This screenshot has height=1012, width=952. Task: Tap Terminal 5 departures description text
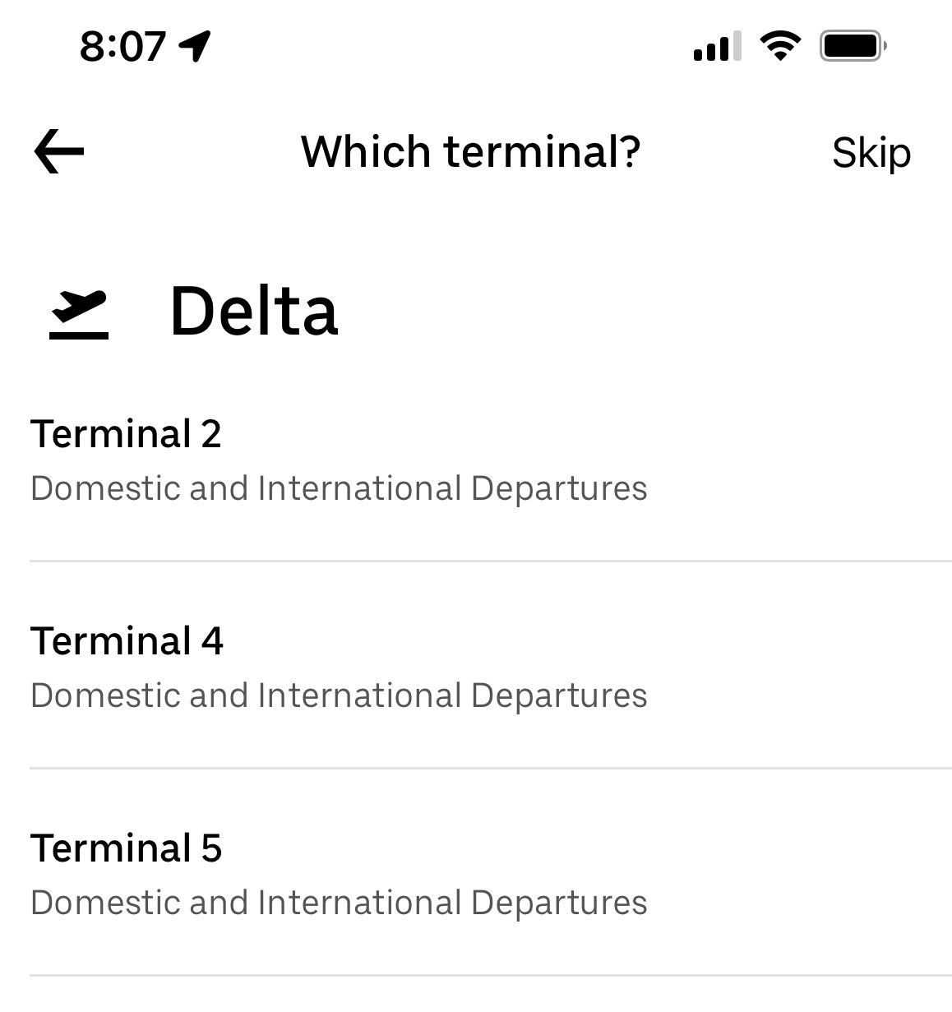339,903
